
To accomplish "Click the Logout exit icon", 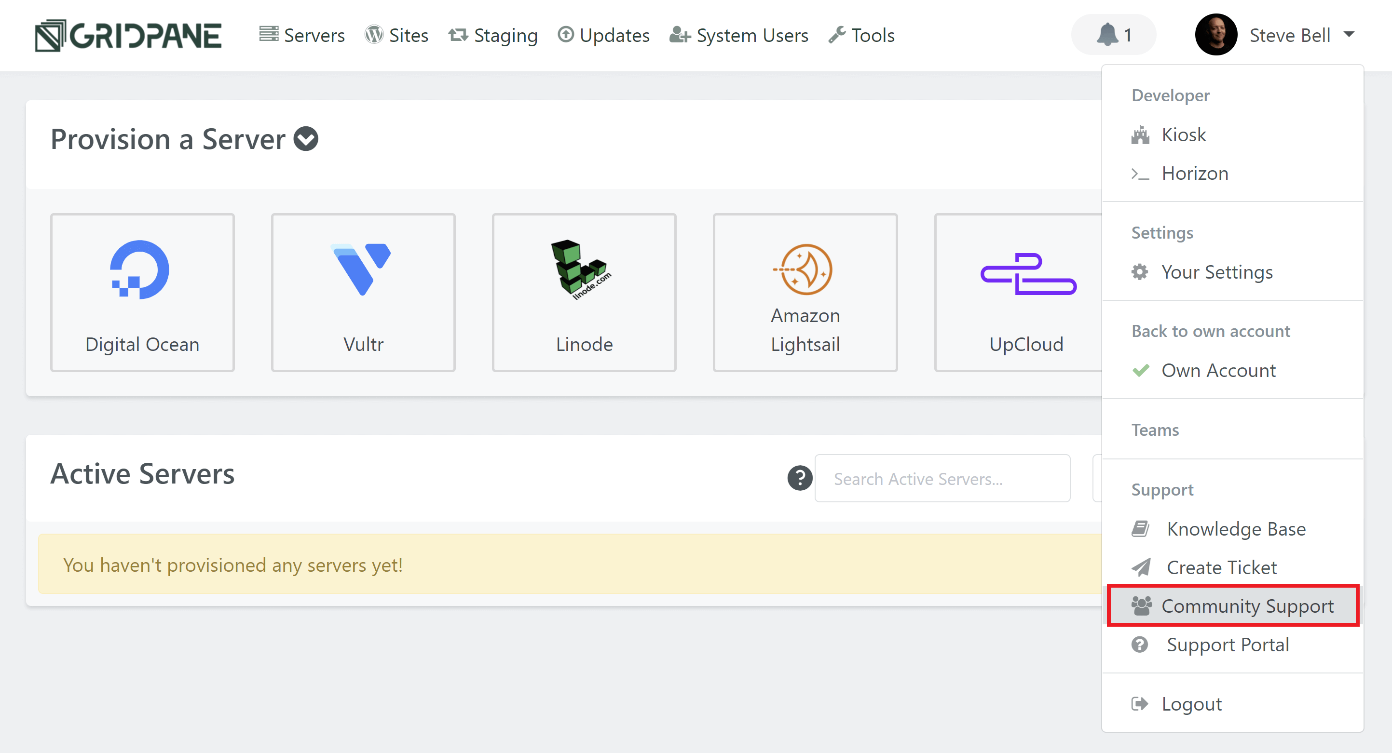I will click(x=1140, y=704).
